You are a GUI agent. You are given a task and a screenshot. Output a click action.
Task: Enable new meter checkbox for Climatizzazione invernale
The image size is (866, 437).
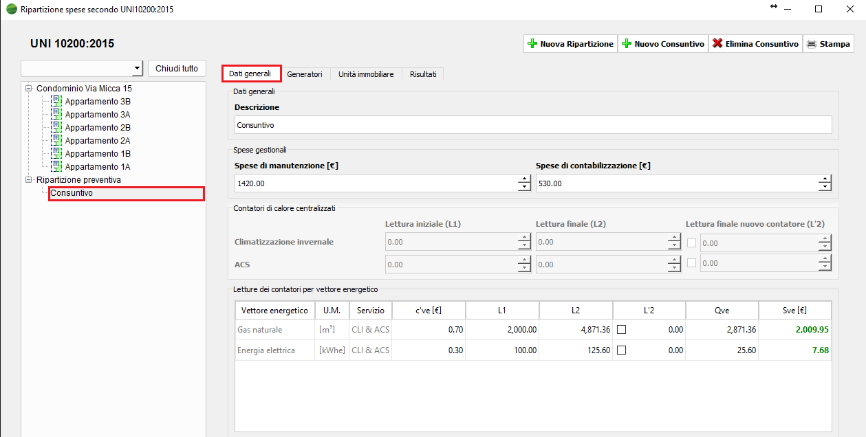[692, 243]
